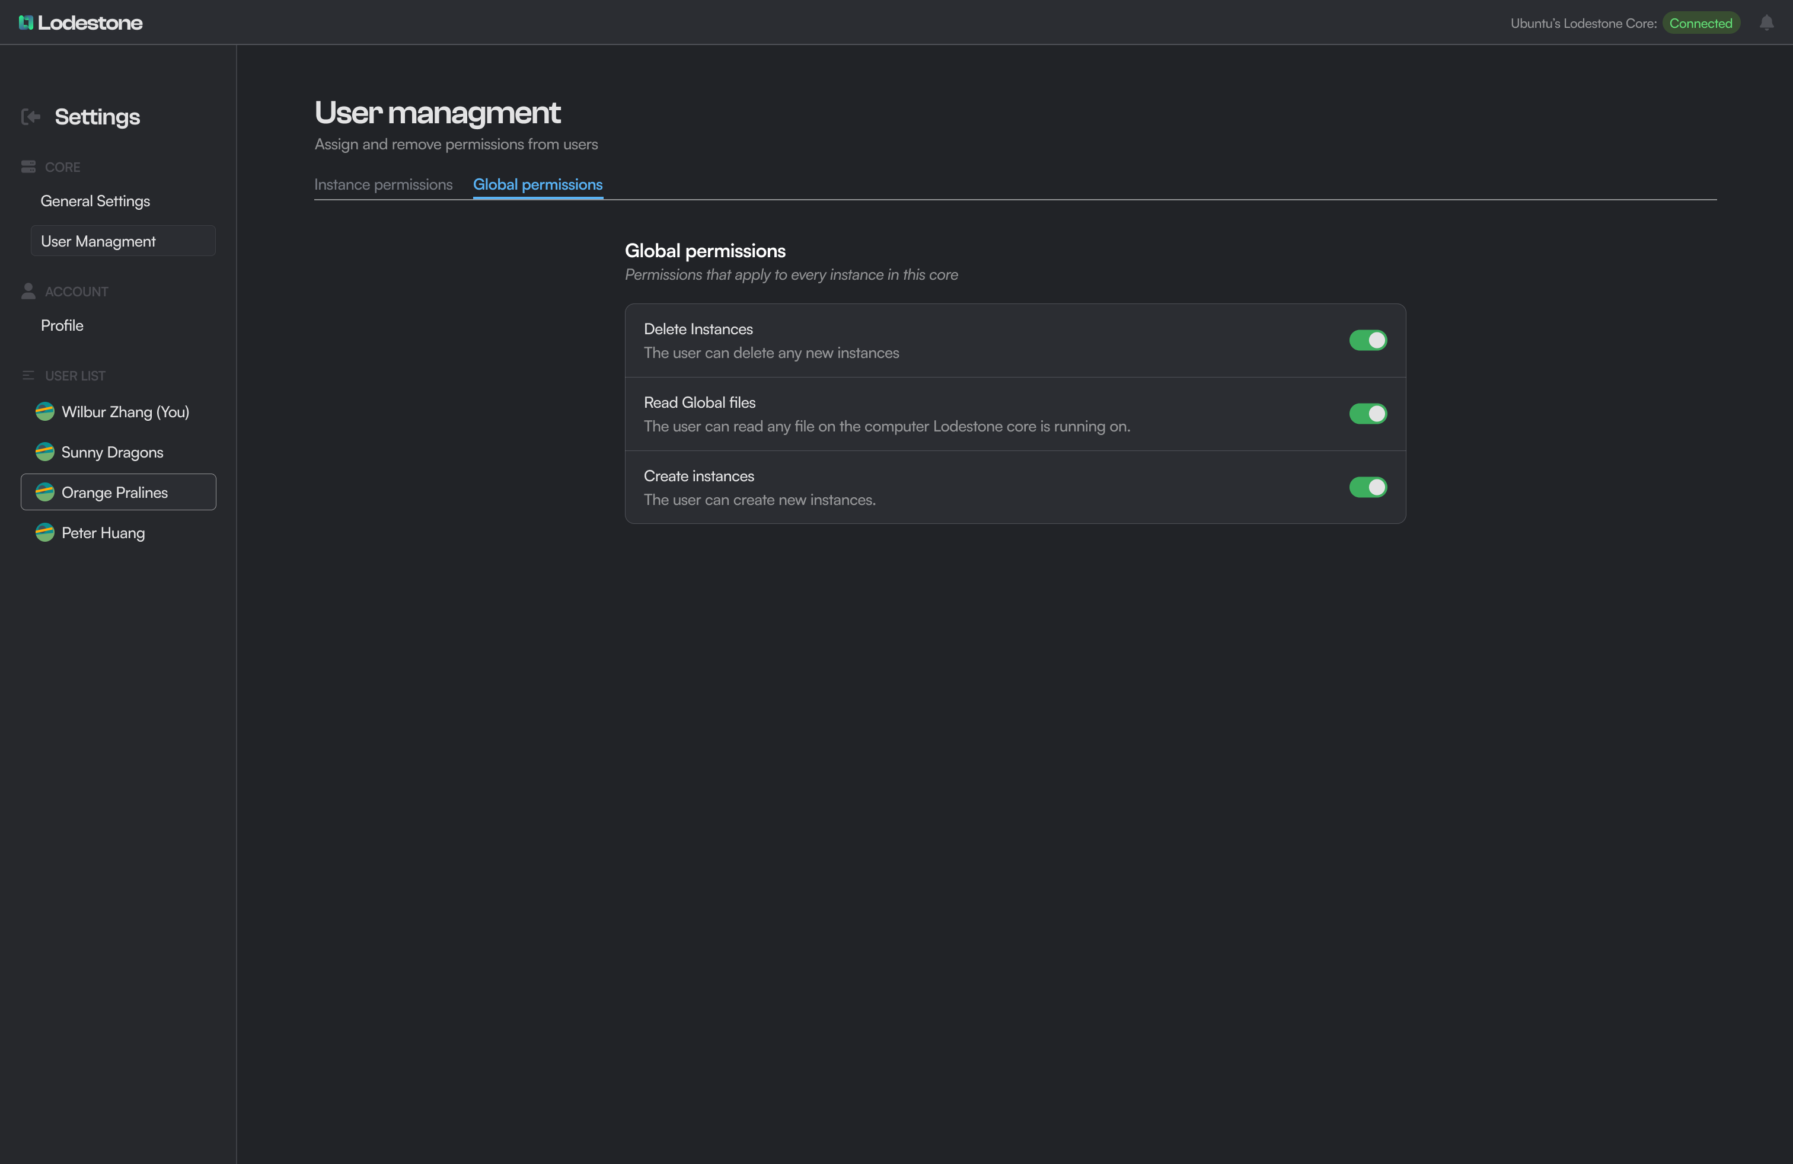1793x1164 pixels.
Task: Select user Orange Pralines
Action: point(114,493)
